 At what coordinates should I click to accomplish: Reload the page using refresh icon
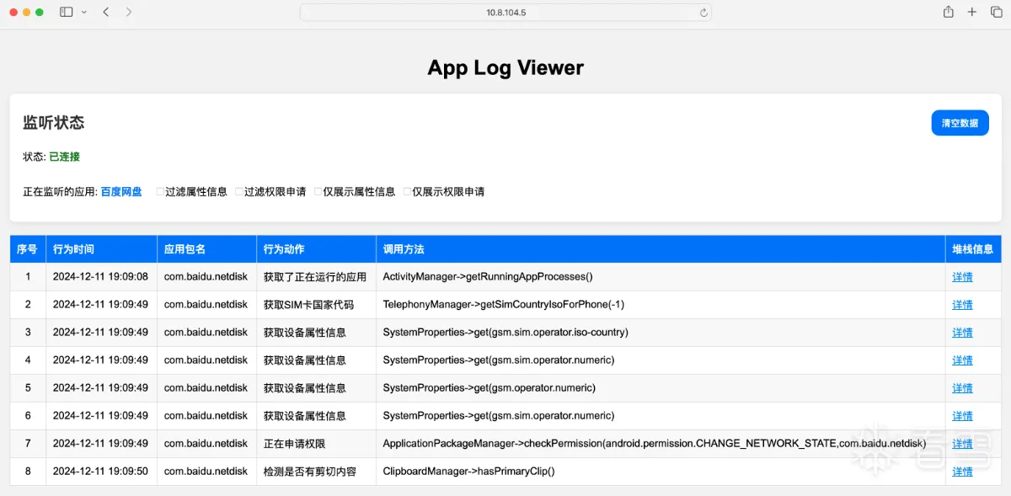tap(703, 13)
